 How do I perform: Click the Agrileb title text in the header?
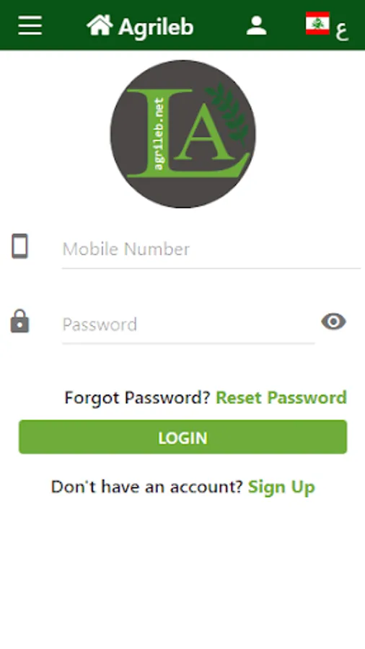(x=156, y=27)
